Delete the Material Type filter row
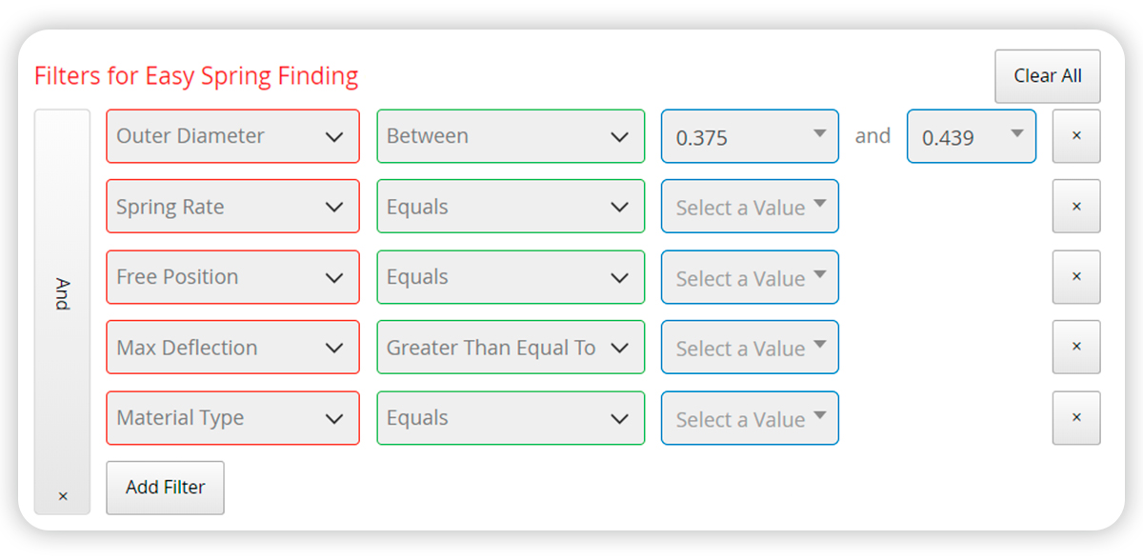 [1076, 418]
